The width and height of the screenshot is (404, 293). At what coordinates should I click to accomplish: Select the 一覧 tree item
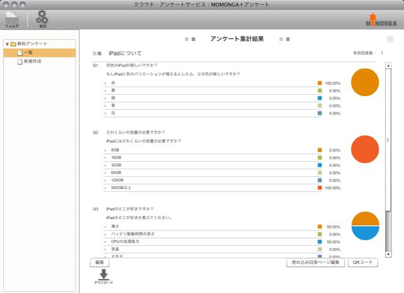[x=40, y=52]
